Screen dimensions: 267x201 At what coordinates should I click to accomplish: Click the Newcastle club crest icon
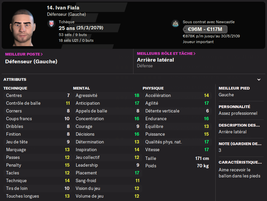point(175,24)
